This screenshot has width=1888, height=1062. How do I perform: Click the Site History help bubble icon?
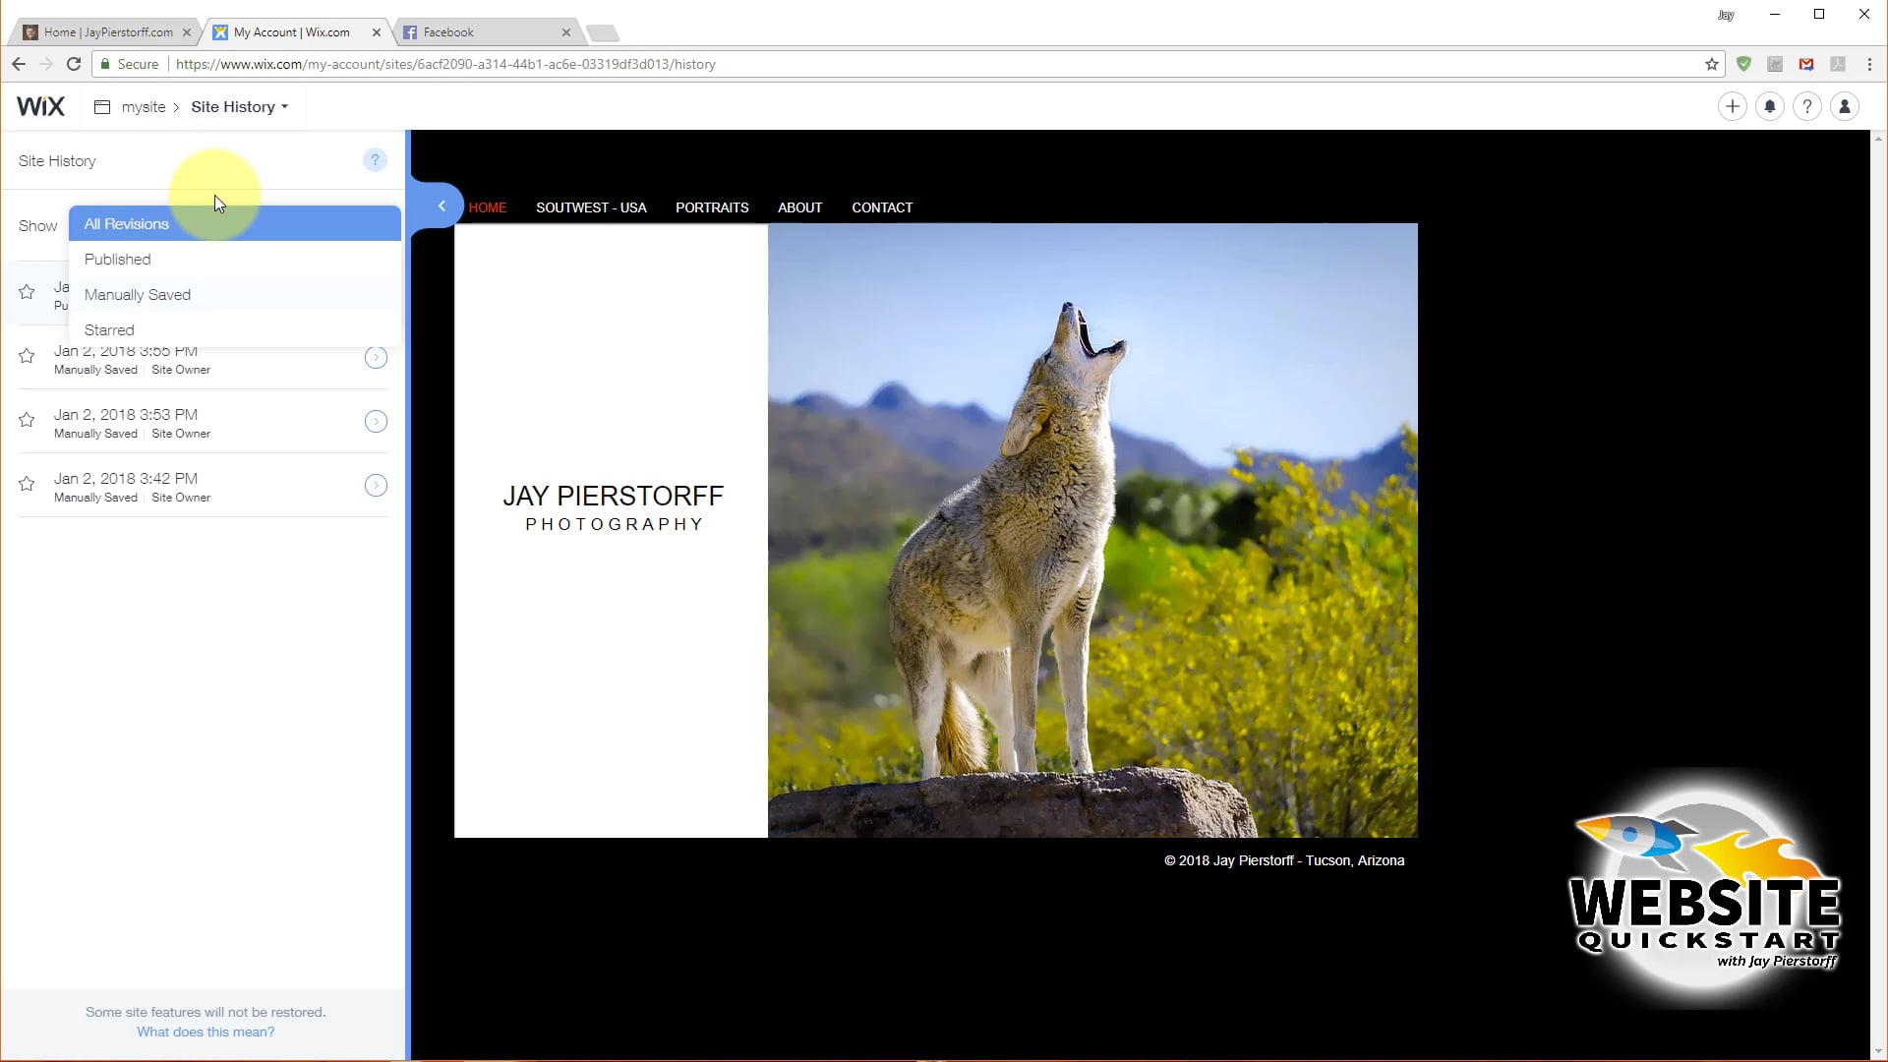375,159
